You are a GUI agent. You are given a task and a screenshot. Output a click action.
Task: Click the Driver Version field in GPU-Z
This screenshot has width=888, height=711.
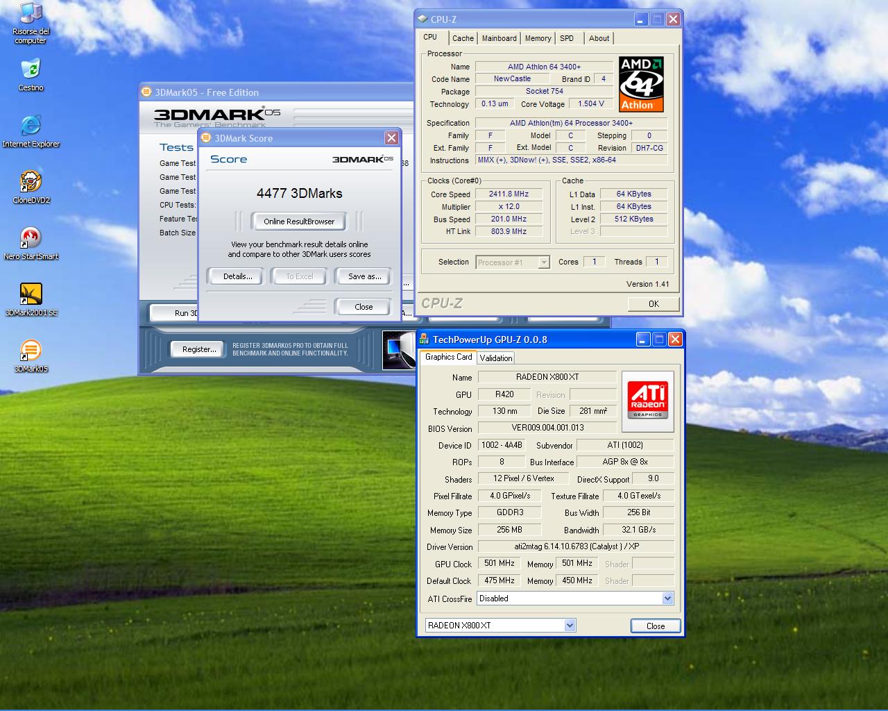pyautogui.click(x=577, y=546)
